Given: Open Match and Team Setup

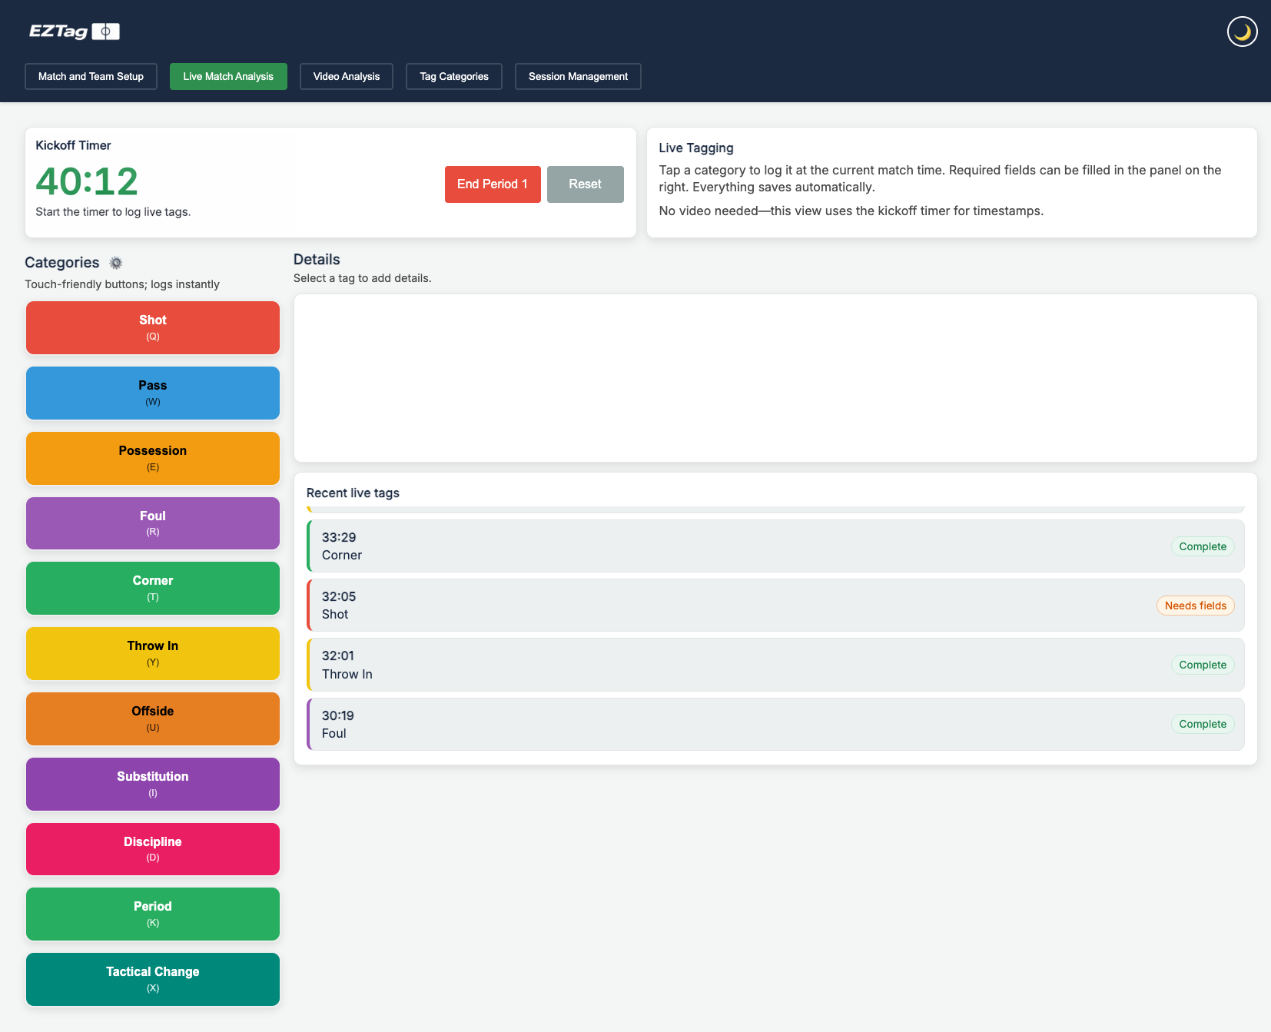Looking at the screenshot, I should 91,76.
